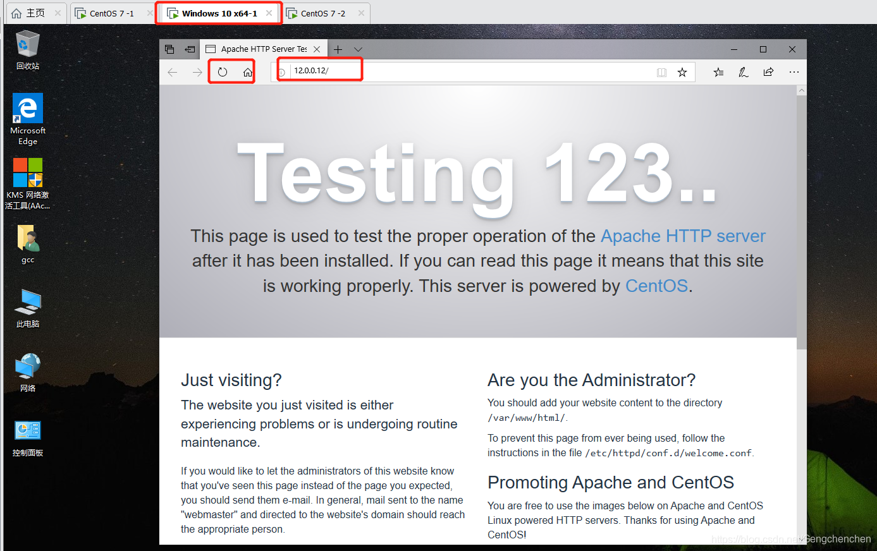Screen dimensions: 877x551
Task: Share this page icon
Action: [x=768, y=72]
